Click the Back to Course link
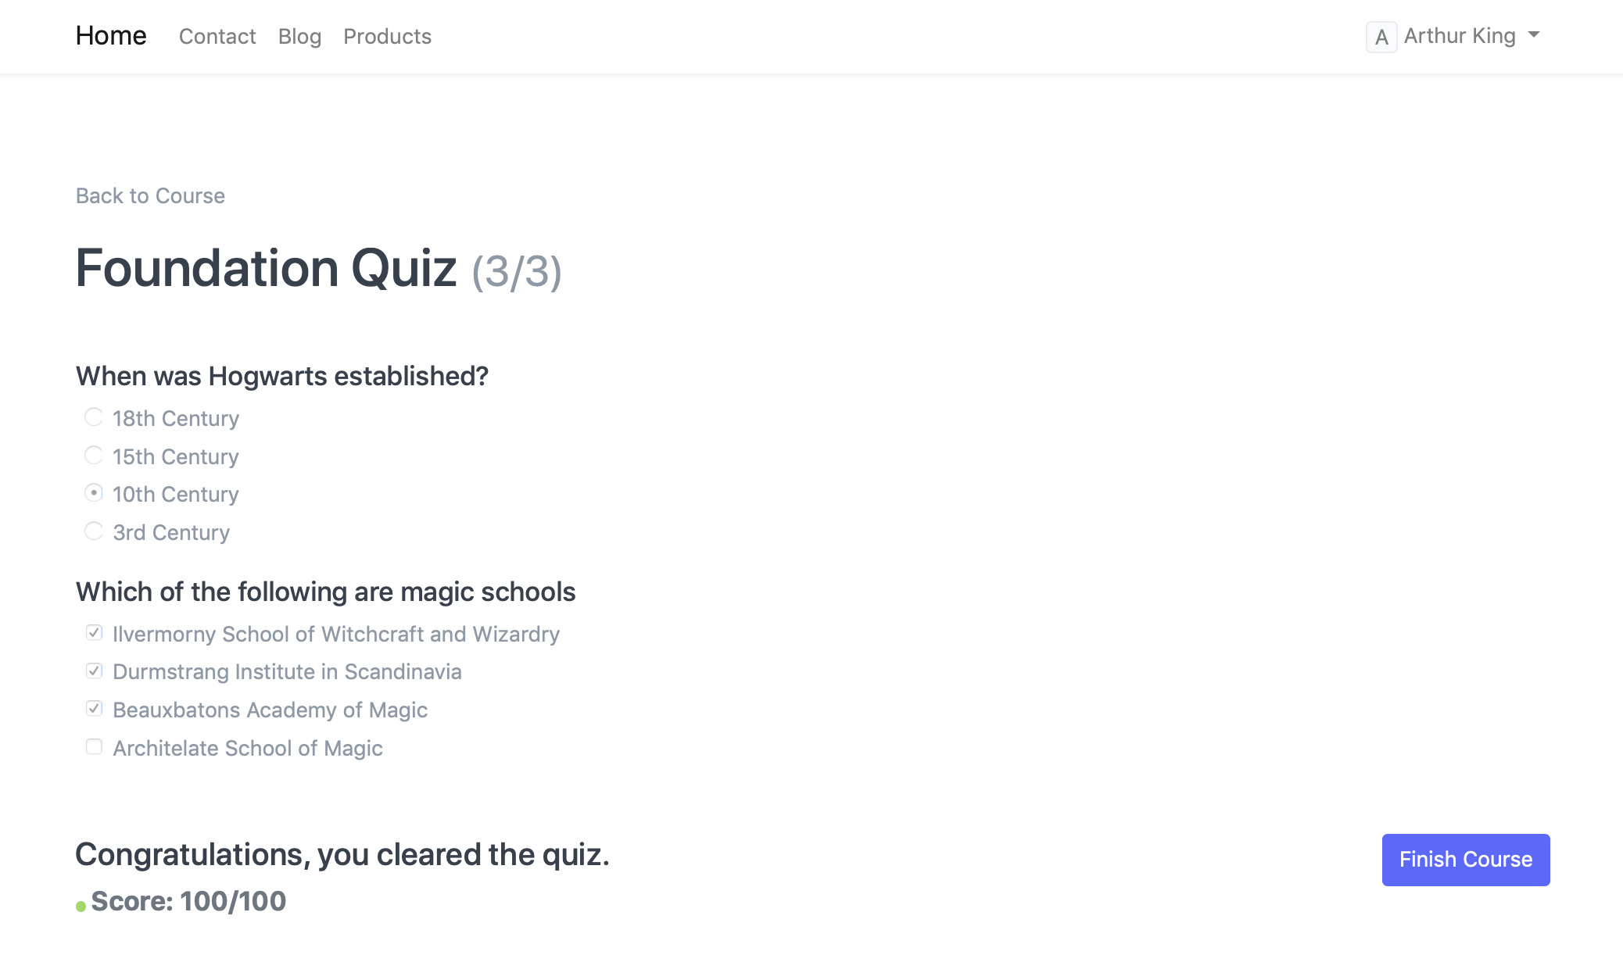The width and height of the screenshot is (1623, 955). [x=150, y=196]
